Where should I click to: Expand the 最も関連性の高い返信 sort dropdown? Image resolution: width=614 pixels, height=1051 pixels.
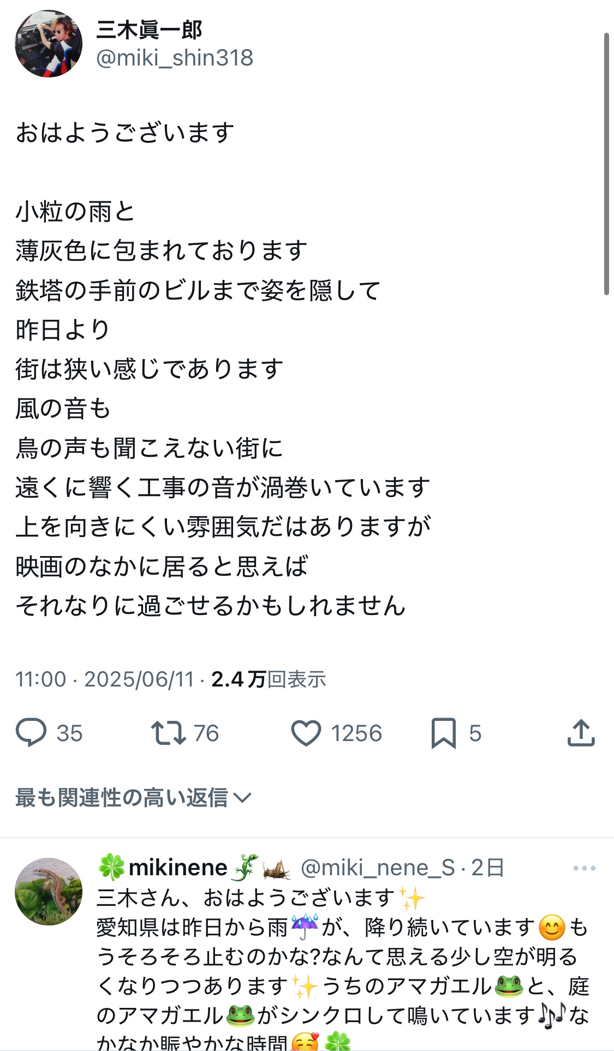(x=121, y=798)
